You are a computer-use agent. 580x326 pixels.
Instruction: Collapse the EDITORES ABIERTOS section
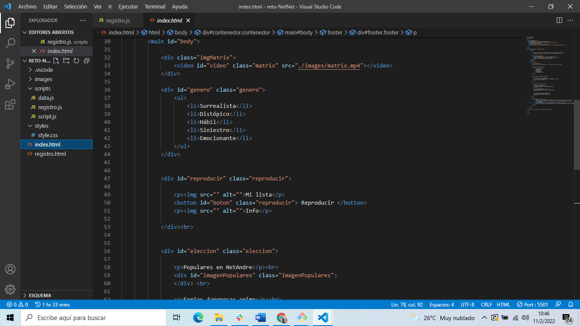pos(56,32)
